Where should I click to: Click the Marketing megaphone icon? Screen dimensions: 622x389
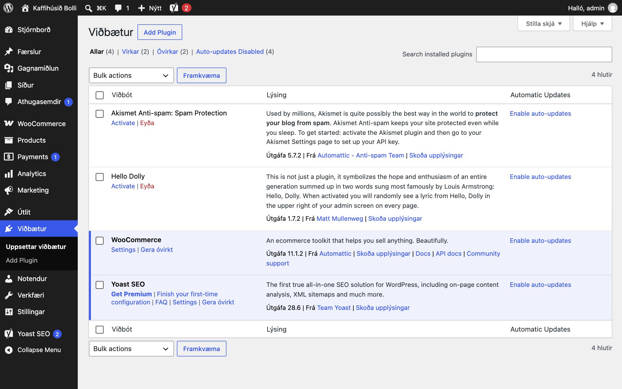tap(9, 190)
